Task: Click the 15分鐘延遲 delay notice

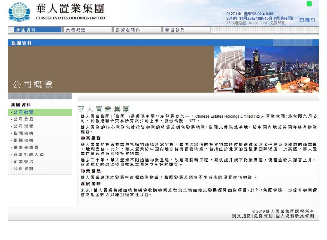Action: point(237,23)
